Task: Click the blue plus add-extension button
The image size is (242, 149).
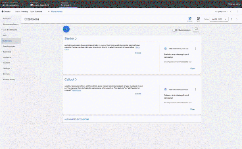Action: click(x=66, y=29)
